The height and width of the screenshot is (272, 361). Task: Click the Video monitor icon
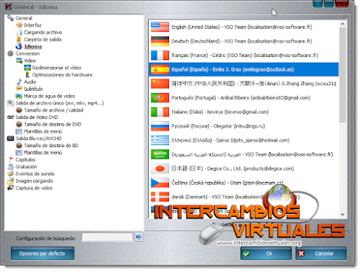(x=19, y=61)
